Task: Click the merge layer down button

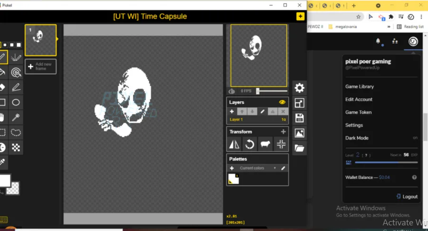Action: pyautogui.click(x=272, y=111)
